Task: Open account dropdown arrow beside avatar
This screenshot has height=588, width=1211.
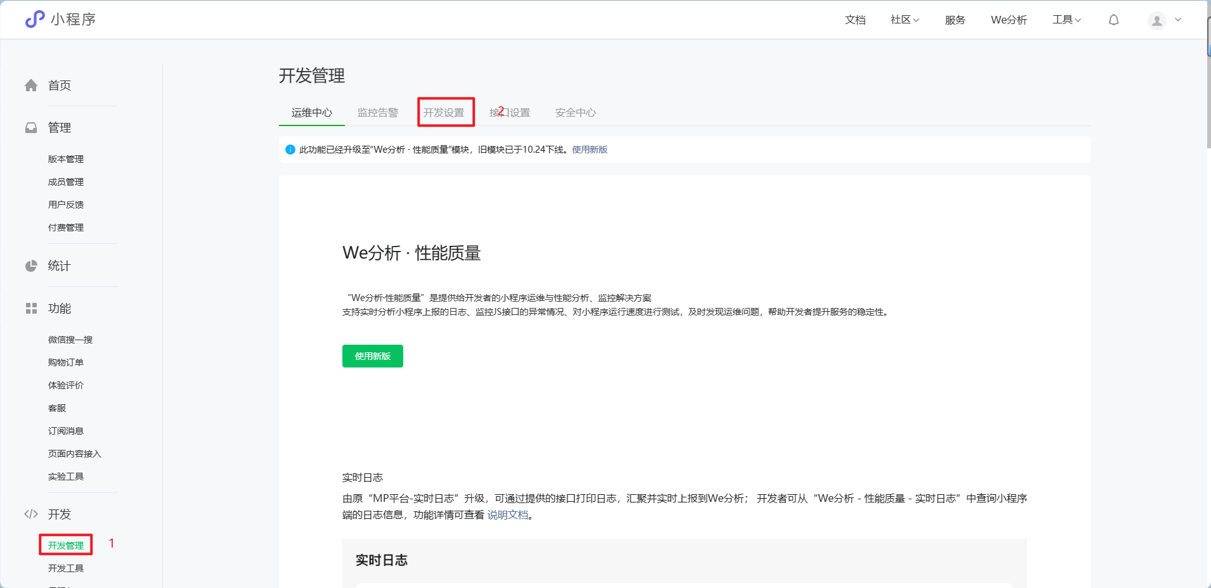Action: coord(1178,20)
